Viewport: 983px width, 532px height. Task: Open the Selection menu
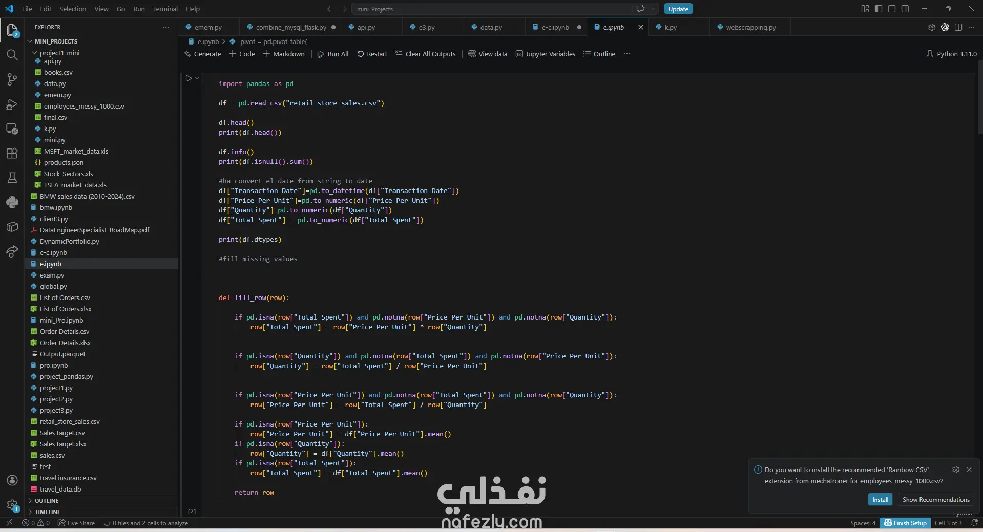[73, 9]
